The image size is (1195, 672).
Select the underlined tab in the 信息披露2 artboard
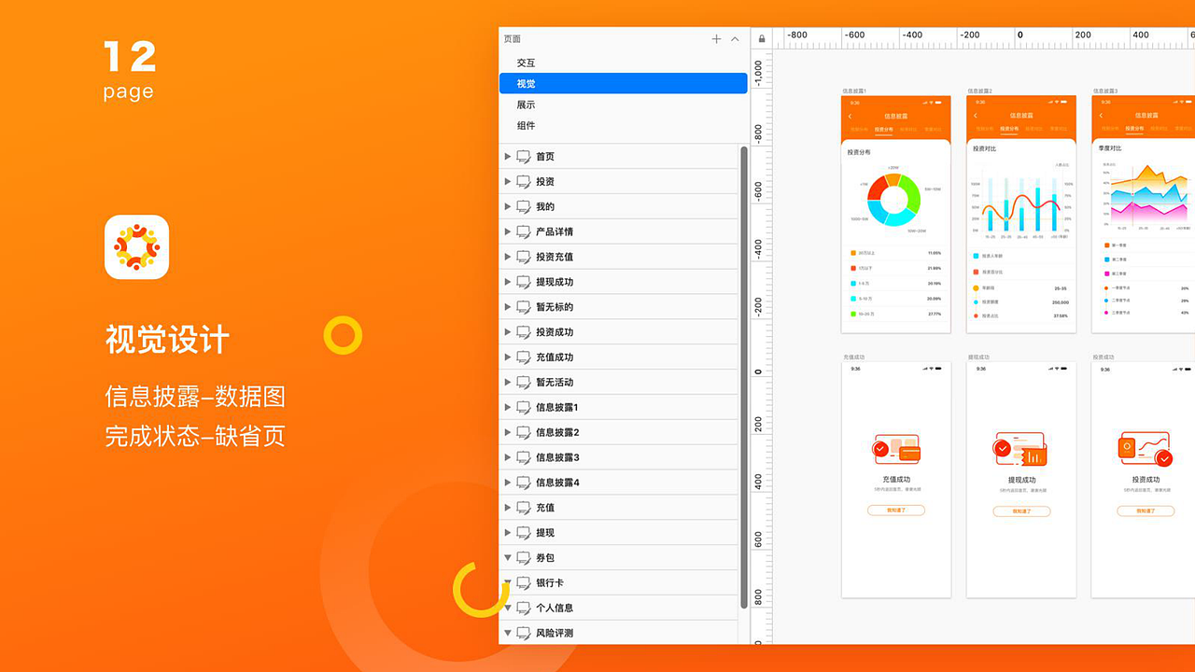tap(1008, 129)
